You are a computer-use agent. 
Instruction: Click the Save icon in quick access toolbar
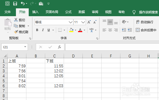pyautogui.click(x=15, y=4)
